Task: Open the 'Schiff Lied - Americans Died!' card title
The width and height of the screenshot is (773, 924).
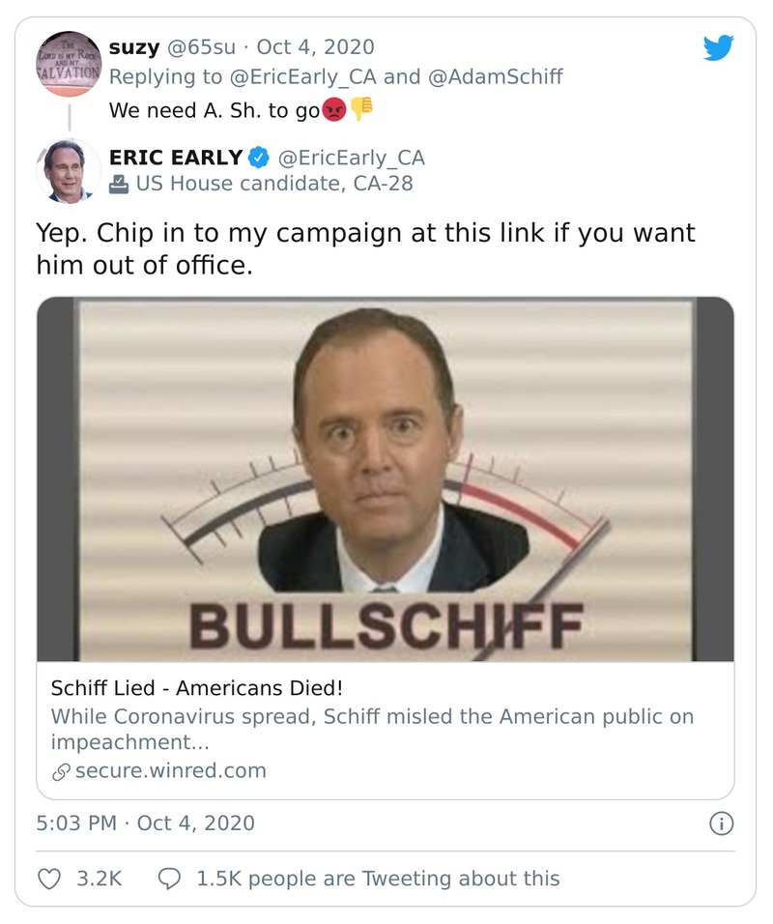Action: 197,690
